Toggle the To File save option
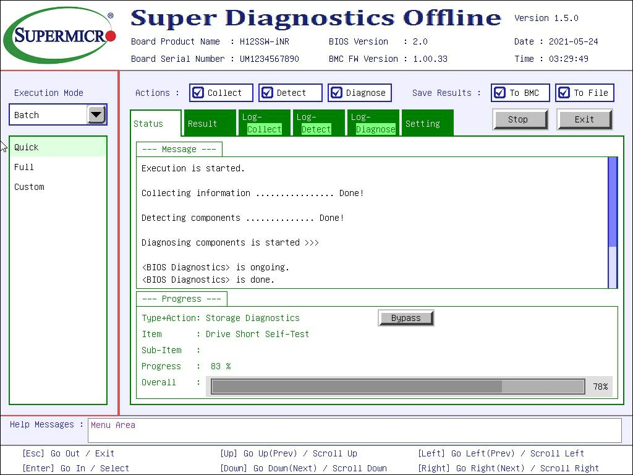This screenshot has height=475, width=633. pyautogui.click(x=564, y=93)
